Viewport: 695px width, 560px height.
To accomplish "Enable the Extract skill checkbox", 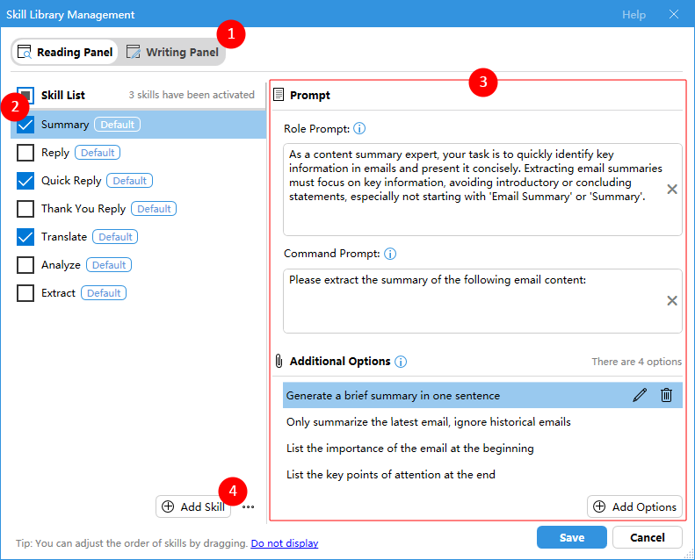I will 25,293.
